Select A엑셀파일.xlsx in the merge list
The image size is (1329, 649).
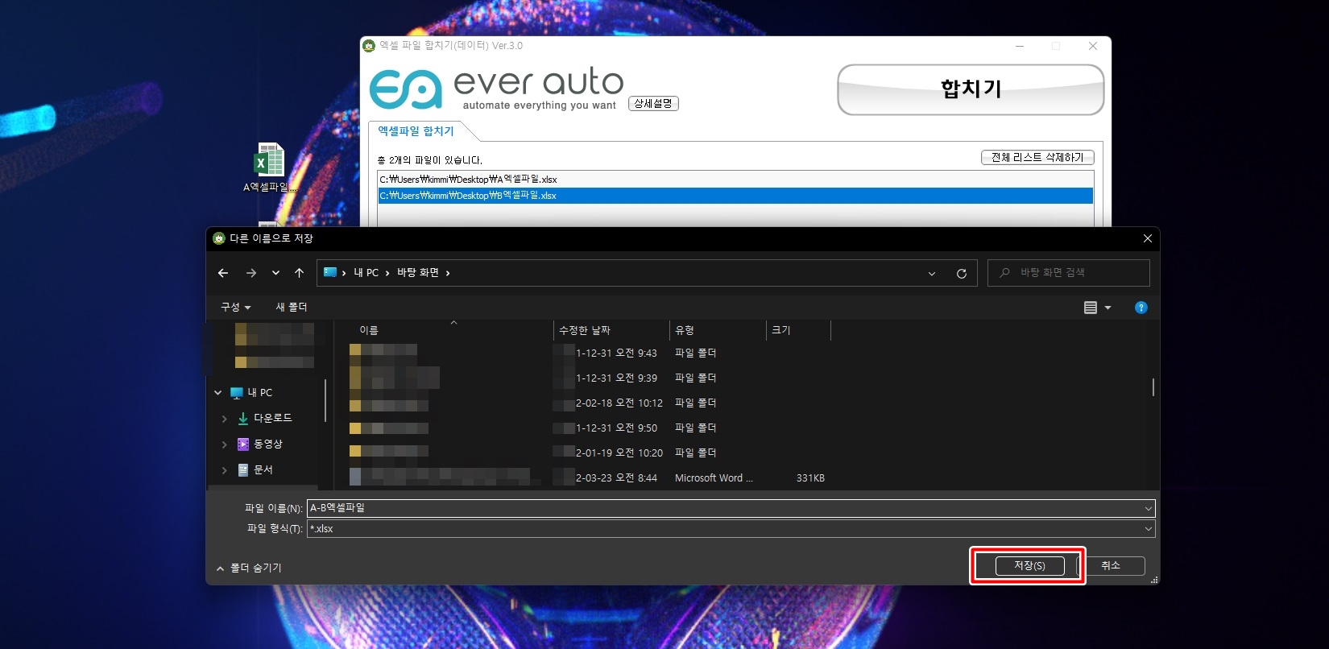click(735, 180)
